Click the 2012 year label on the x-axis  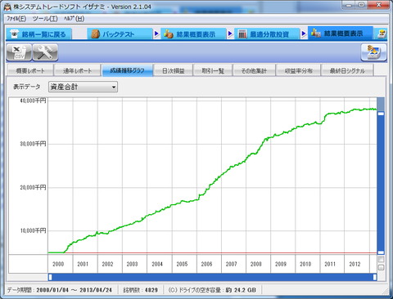pyautogui.click(x=355, y=264)
